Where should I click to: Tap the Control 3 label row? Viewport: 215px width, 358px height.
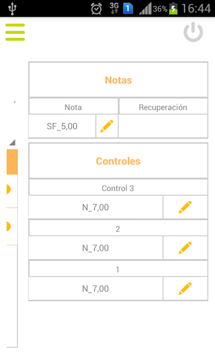(x=118, y=188)
